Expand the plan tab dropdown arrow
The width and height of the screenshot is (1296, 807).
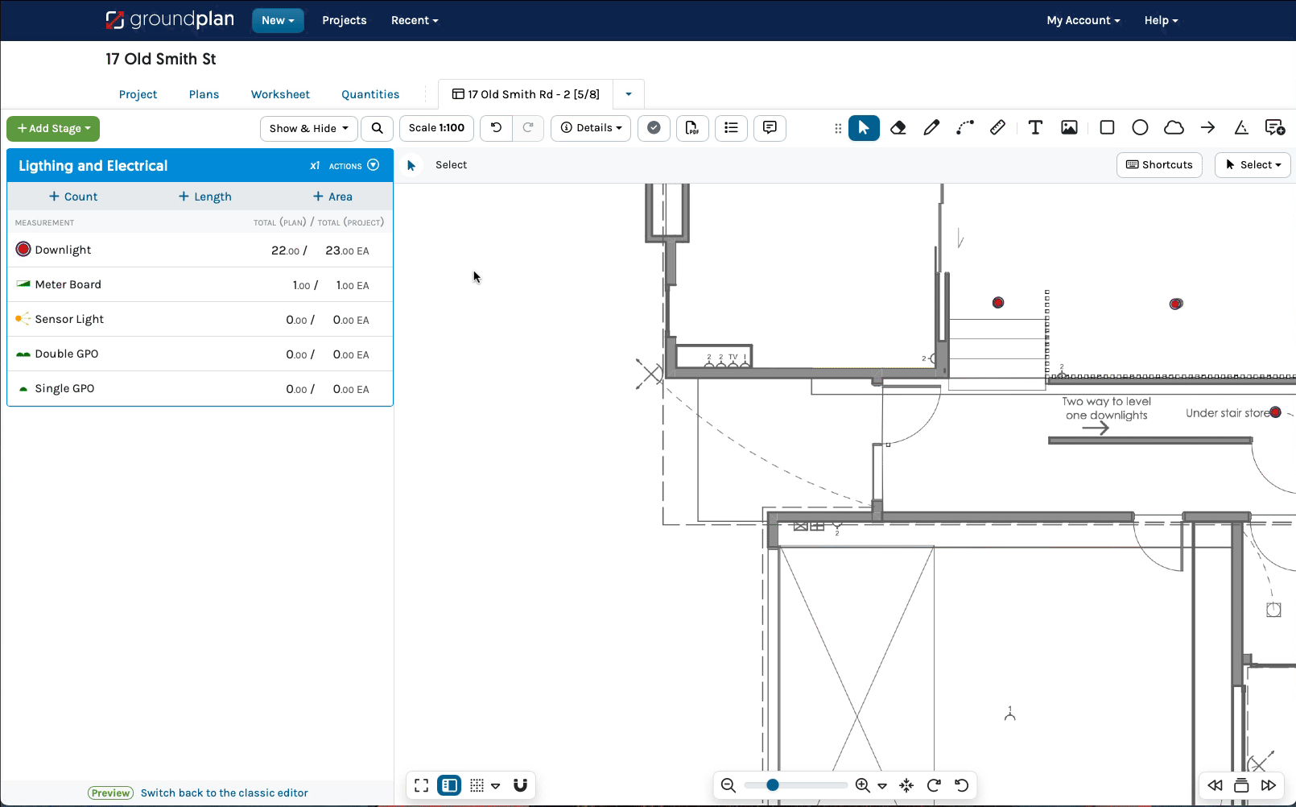click(x=629, y=94)
